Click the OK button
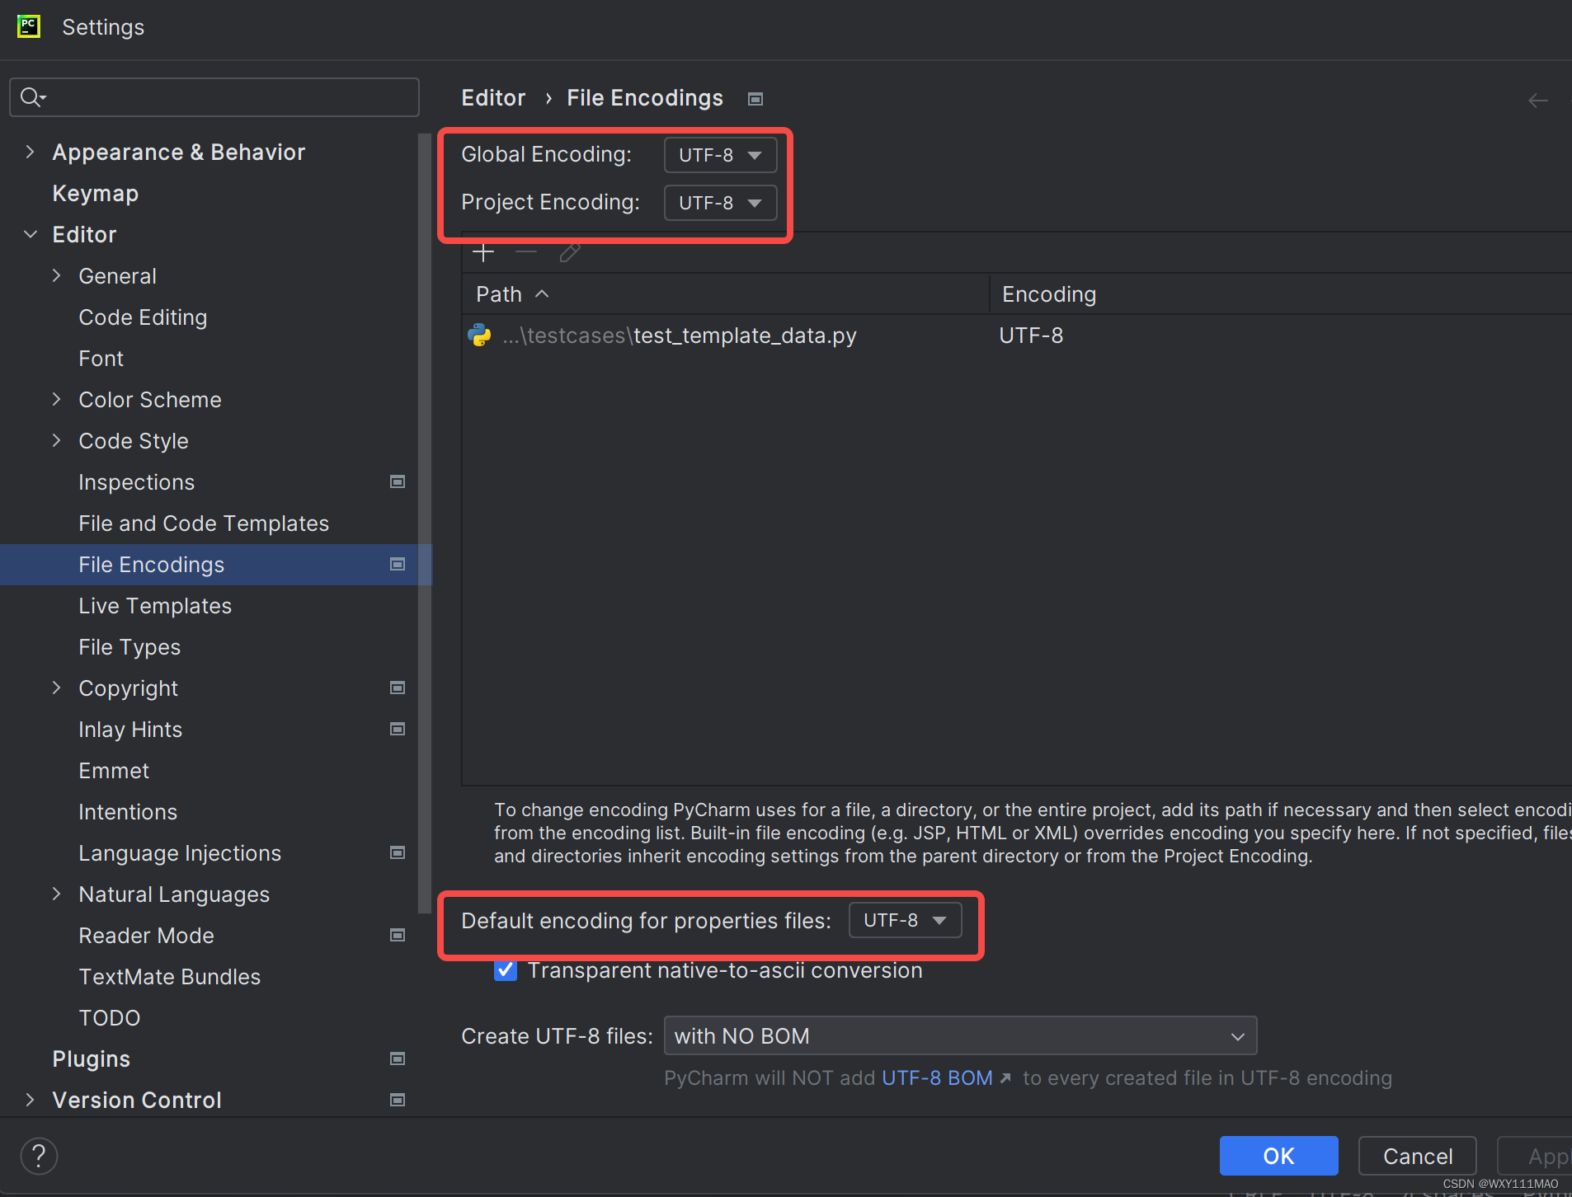Screen dimensions: 1572x1197 pyautogui.click(x=1278, y=1156)
